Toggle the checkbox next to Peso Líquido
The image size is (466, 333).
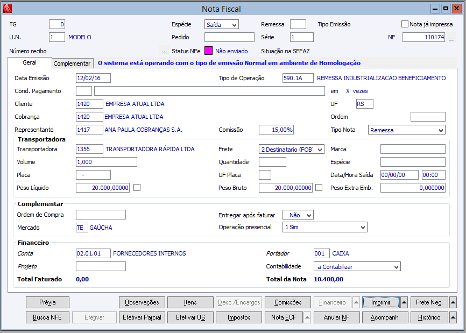coord(137,188)
